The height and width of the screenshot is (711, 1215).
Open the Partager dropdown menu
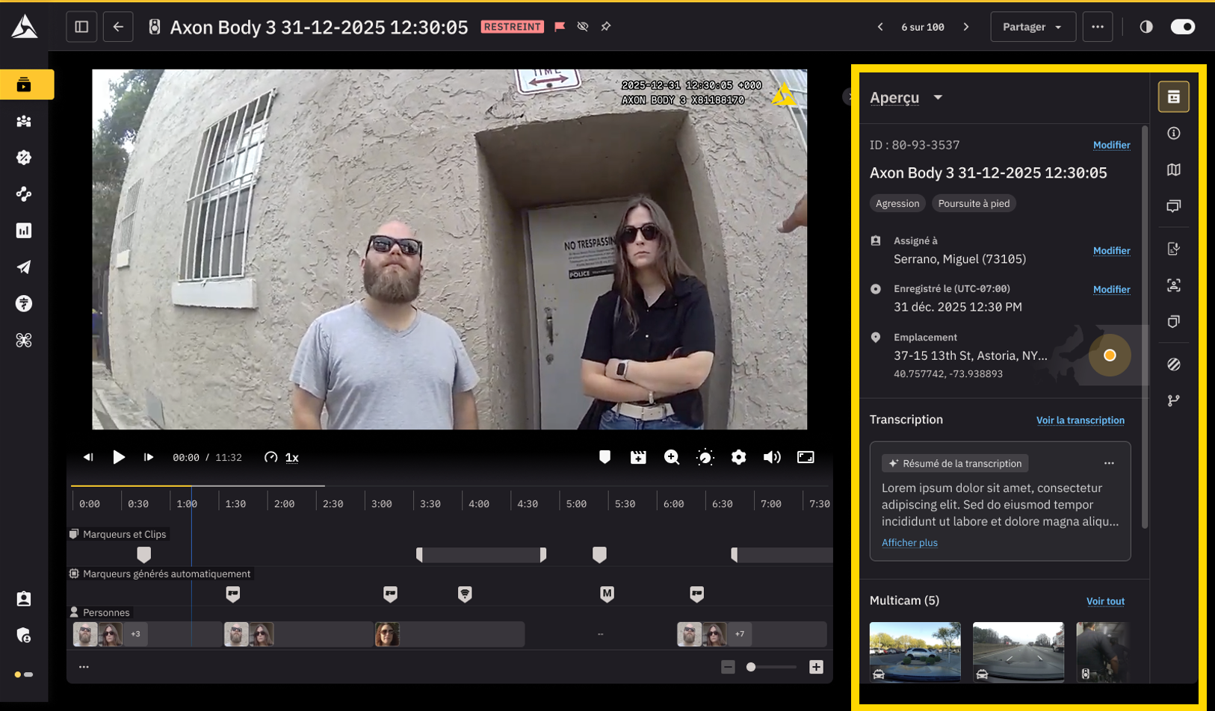pos(1033,27)
